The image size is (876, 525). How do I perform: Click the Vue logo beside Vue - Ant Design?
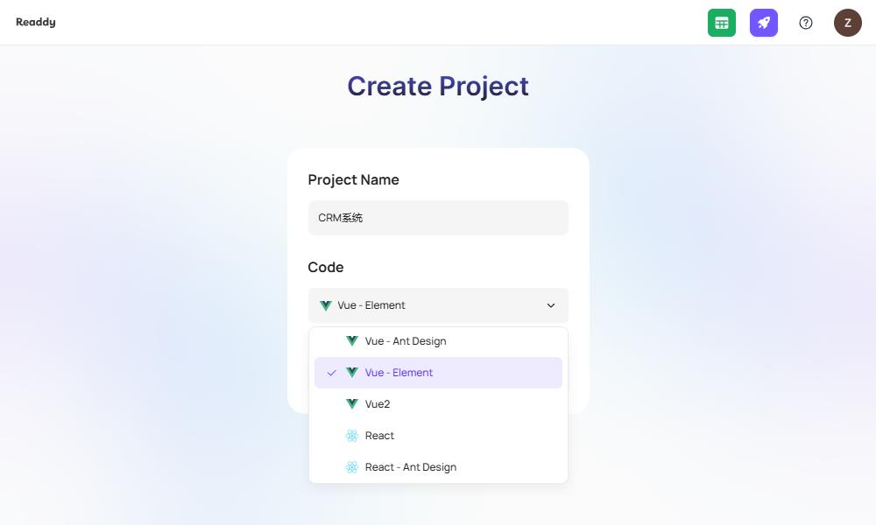[352, 341]
